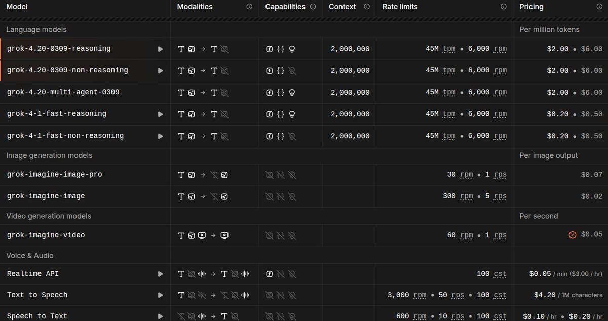The image size is (608, 321).
Task: Select the grok-4.20-multi-agent-0309 model name
Action: tap(63, 92)
